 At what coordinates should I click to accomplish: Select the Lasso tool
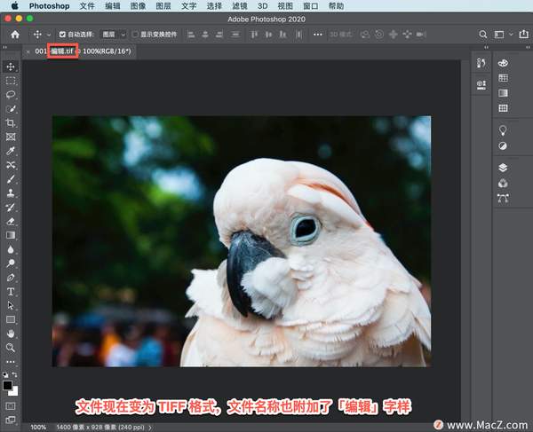point(11,94)
